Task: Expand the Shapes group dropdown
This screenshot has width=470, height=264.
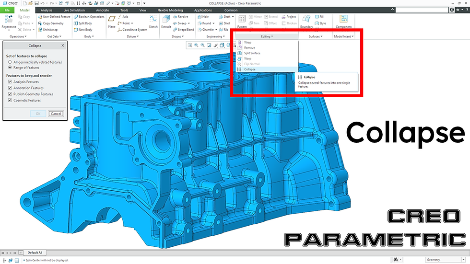Action: tap(177, 36)
